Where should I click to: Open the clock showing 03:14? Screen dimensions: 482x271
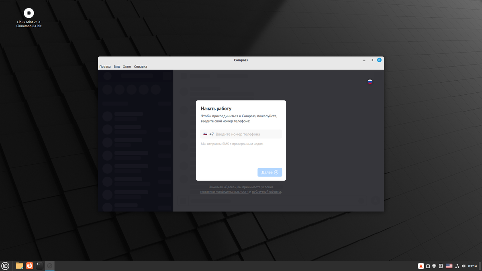pos(472,266)
